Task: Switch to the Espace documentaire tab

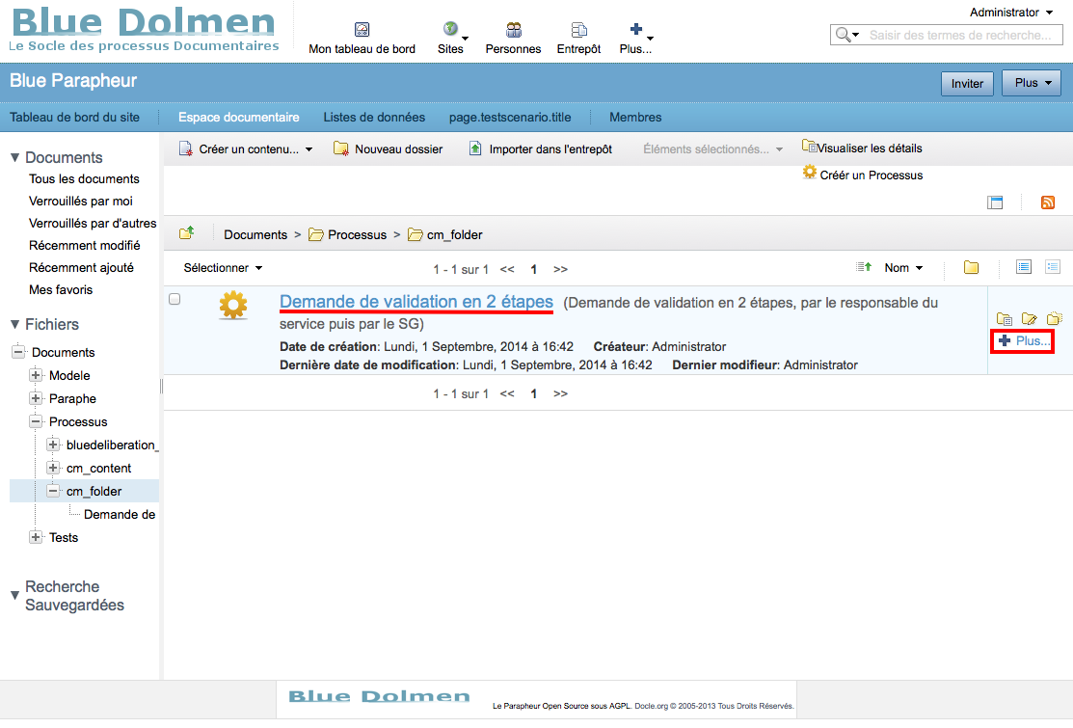Action: pos(239,117)
